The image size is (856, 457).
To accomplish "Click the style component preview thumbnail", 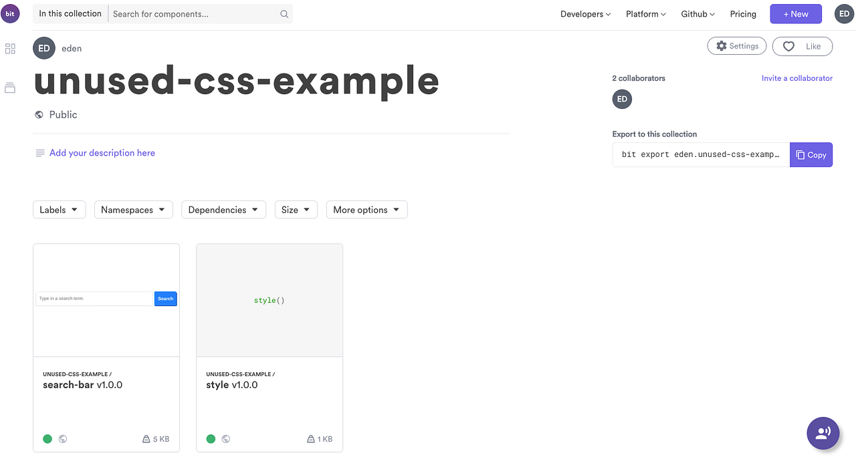I will pyautogui.click(x=269, y=299).
